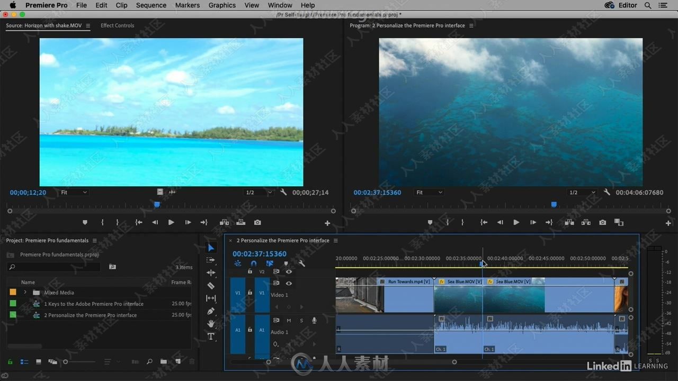This screenshot has width=678, height=381.
Task: Click Find magnifier in Project panel footer
Action: [x=149, y=362]
